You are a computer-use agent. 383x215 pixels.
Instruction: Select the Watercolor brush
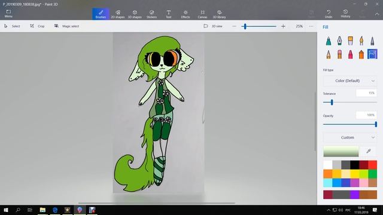point(361,41)
